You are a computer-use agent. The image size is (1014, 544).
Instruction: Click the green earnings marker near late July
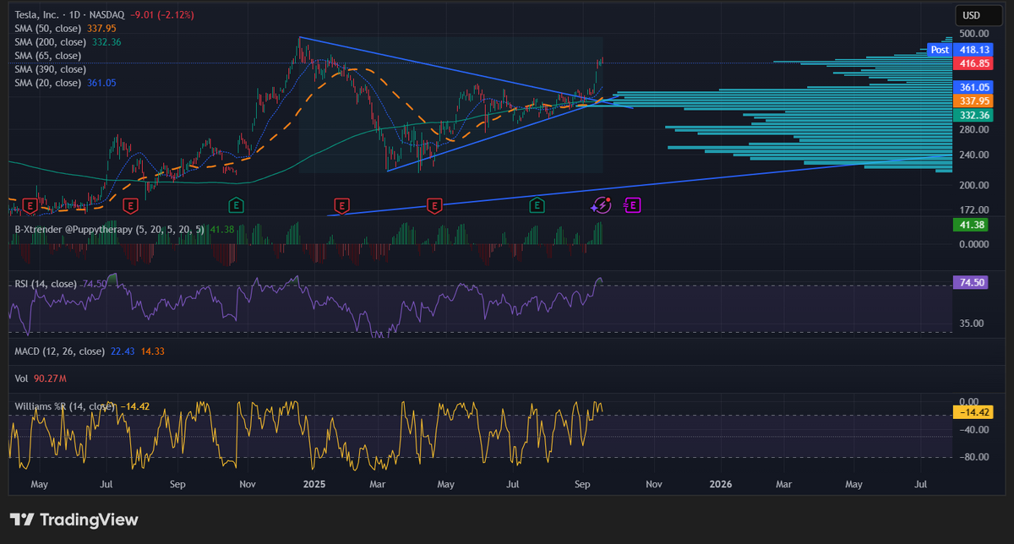click(x=536, y=204)
